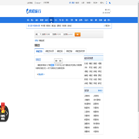Click the first breadcrumb link above airline title
The height and width of the screenshot is (139, 139).
pyautogui.click(x=36, y=41)
